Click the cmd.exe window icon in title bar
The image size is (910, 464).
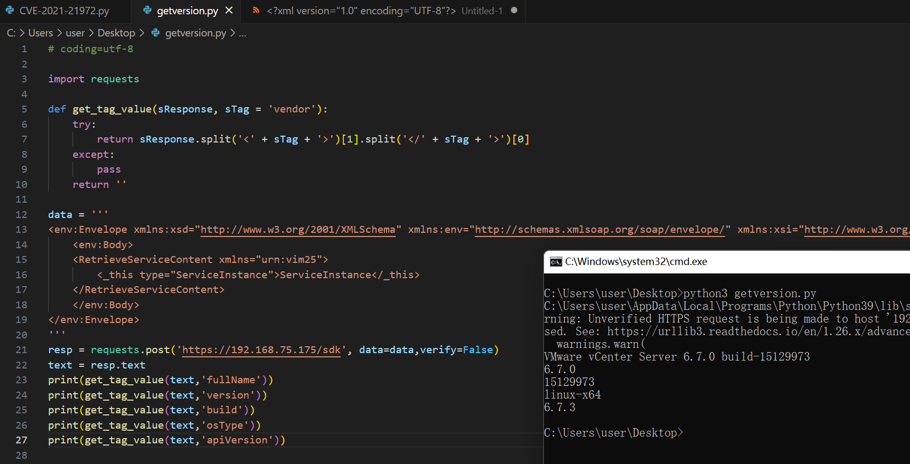556,262
